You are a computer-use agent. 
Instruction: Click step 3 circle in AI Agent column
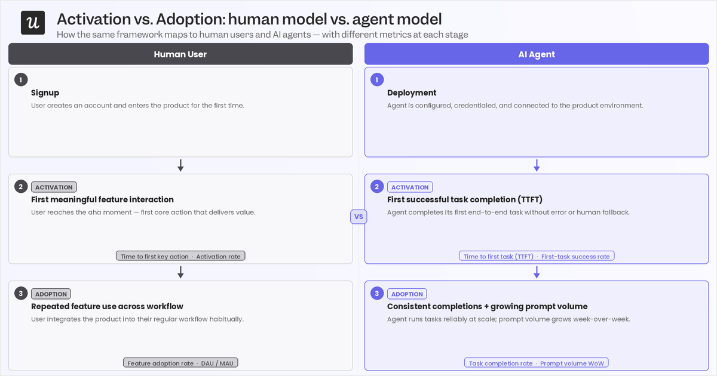click(377, 294)
